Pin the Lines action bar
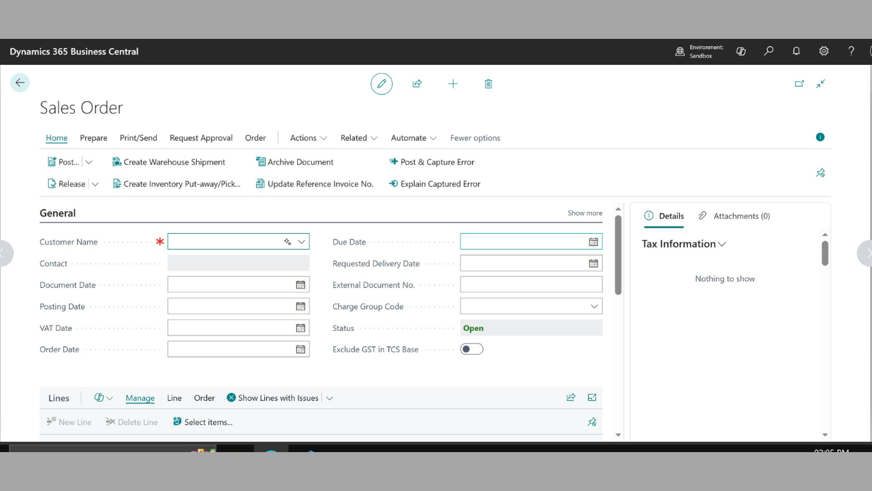Image resolution: width=872 pixels, height=491 pixels. 592,422
